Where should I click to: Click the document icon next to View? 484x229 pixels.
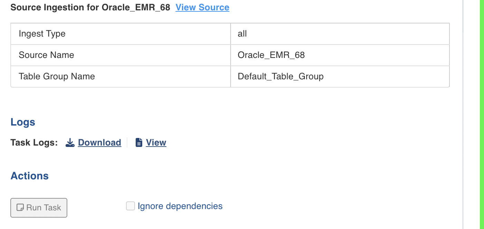pos(139,142)
